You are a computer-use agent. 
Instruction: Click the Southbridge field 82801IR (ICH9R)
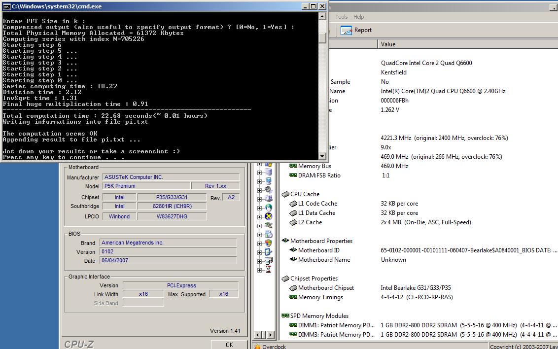172,206
